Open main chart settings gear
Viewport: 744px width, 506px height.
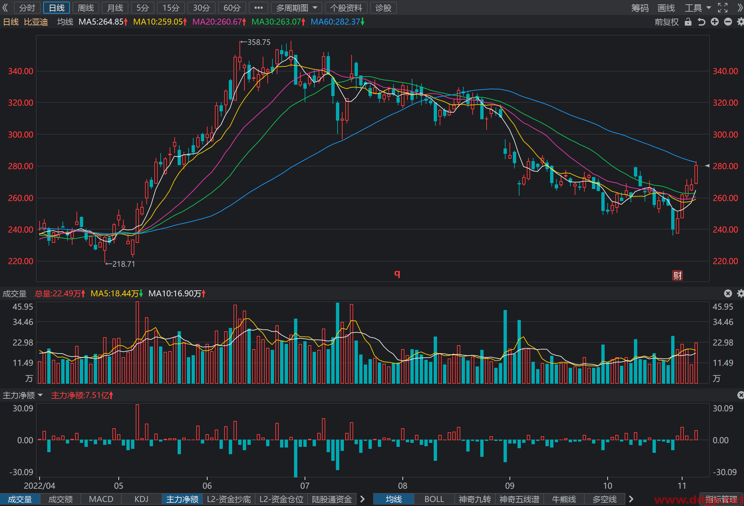(740, 22)
